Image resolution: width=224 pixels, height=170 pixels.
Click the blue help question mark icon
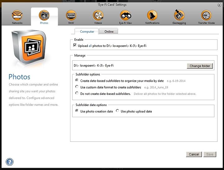click(10, 162)
